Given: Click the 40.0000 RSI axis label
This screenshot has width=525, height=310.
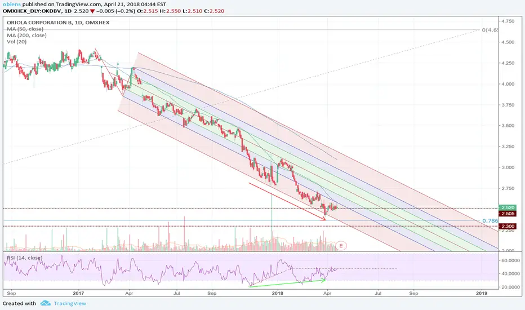Looking at the screenshot, I should 511,274.
